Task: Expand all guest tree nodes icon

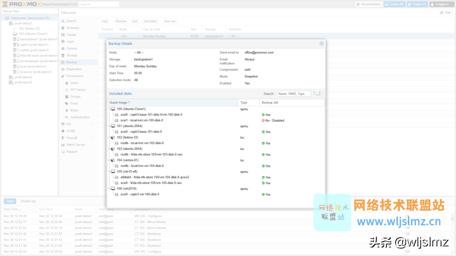Action: [x=316, y=94]
